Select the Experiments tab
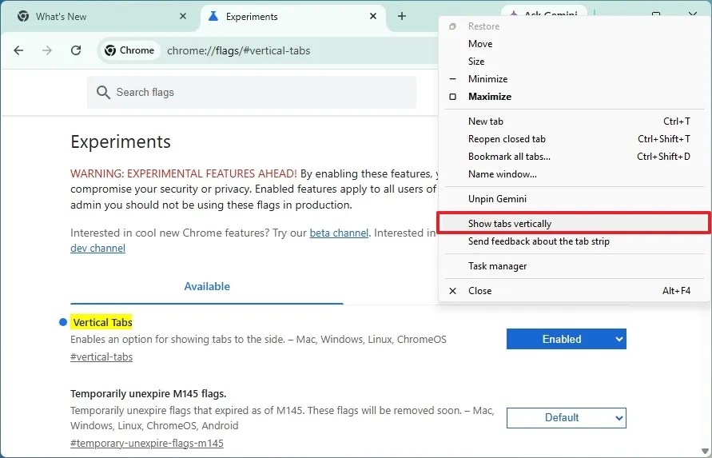The height and width of the screenshot is (458, 712). click(x=293, y=17)
